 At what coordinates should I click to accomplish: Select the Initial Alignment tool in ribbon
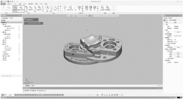(15, 8)
